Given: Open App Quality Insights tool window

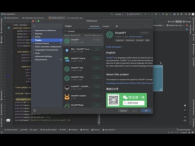Looking at the screenshot, I should (x=48, y=130).
